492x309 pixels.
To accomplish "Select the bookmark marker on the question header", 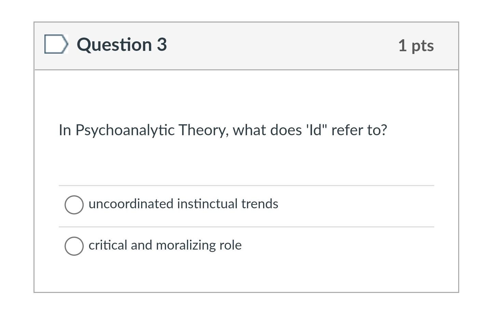I will tap(57, 44).
